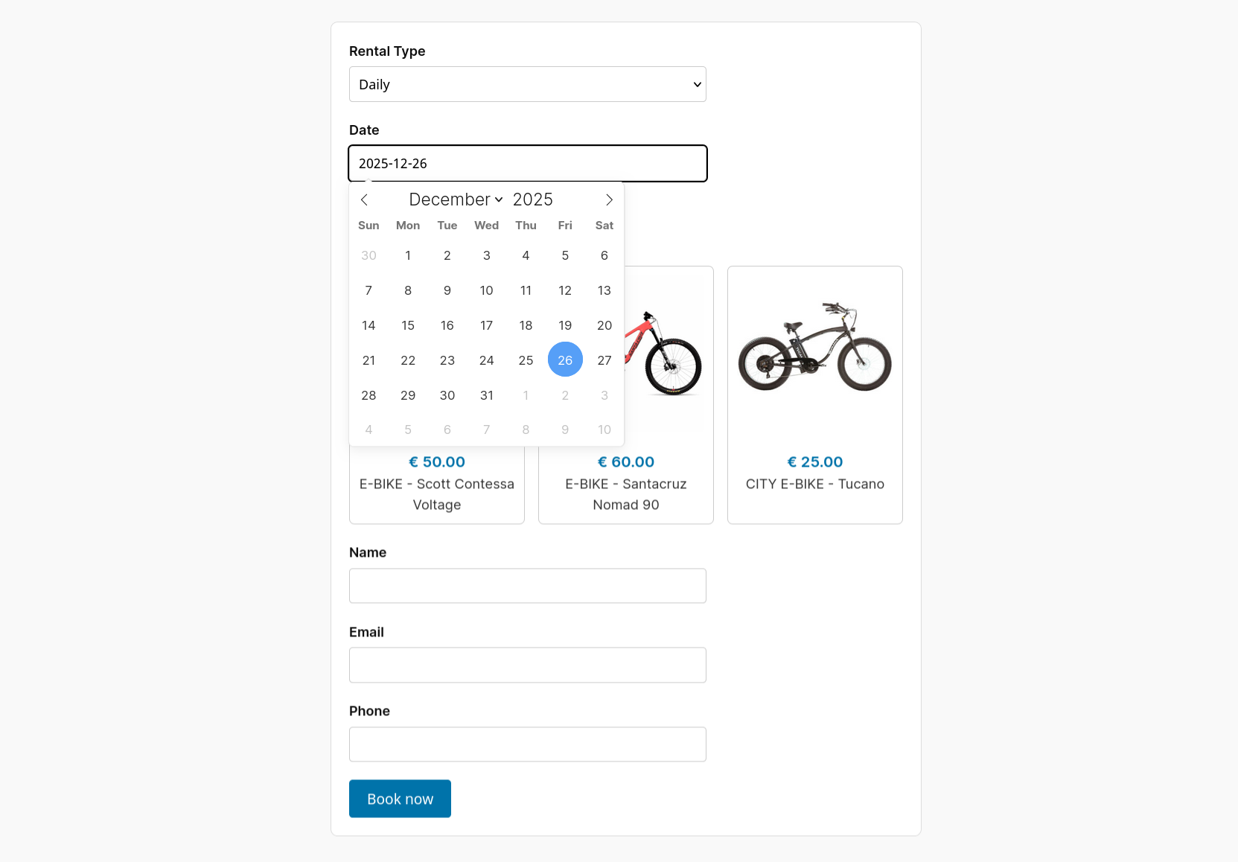Select December 1 in calendar
The height and width of the screenshot is (862, 1238).
tap(408, 255)
